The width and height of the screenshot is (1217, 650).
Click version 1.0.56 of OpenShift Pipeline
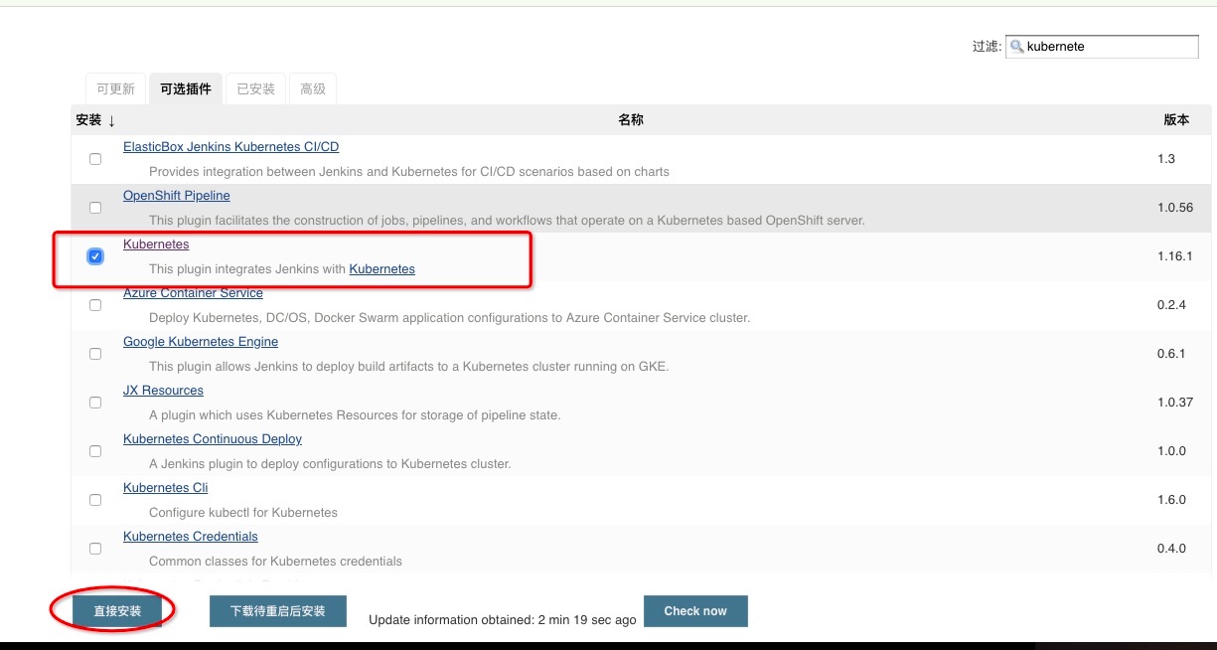pyautogui.click(x=1174, y=208)
